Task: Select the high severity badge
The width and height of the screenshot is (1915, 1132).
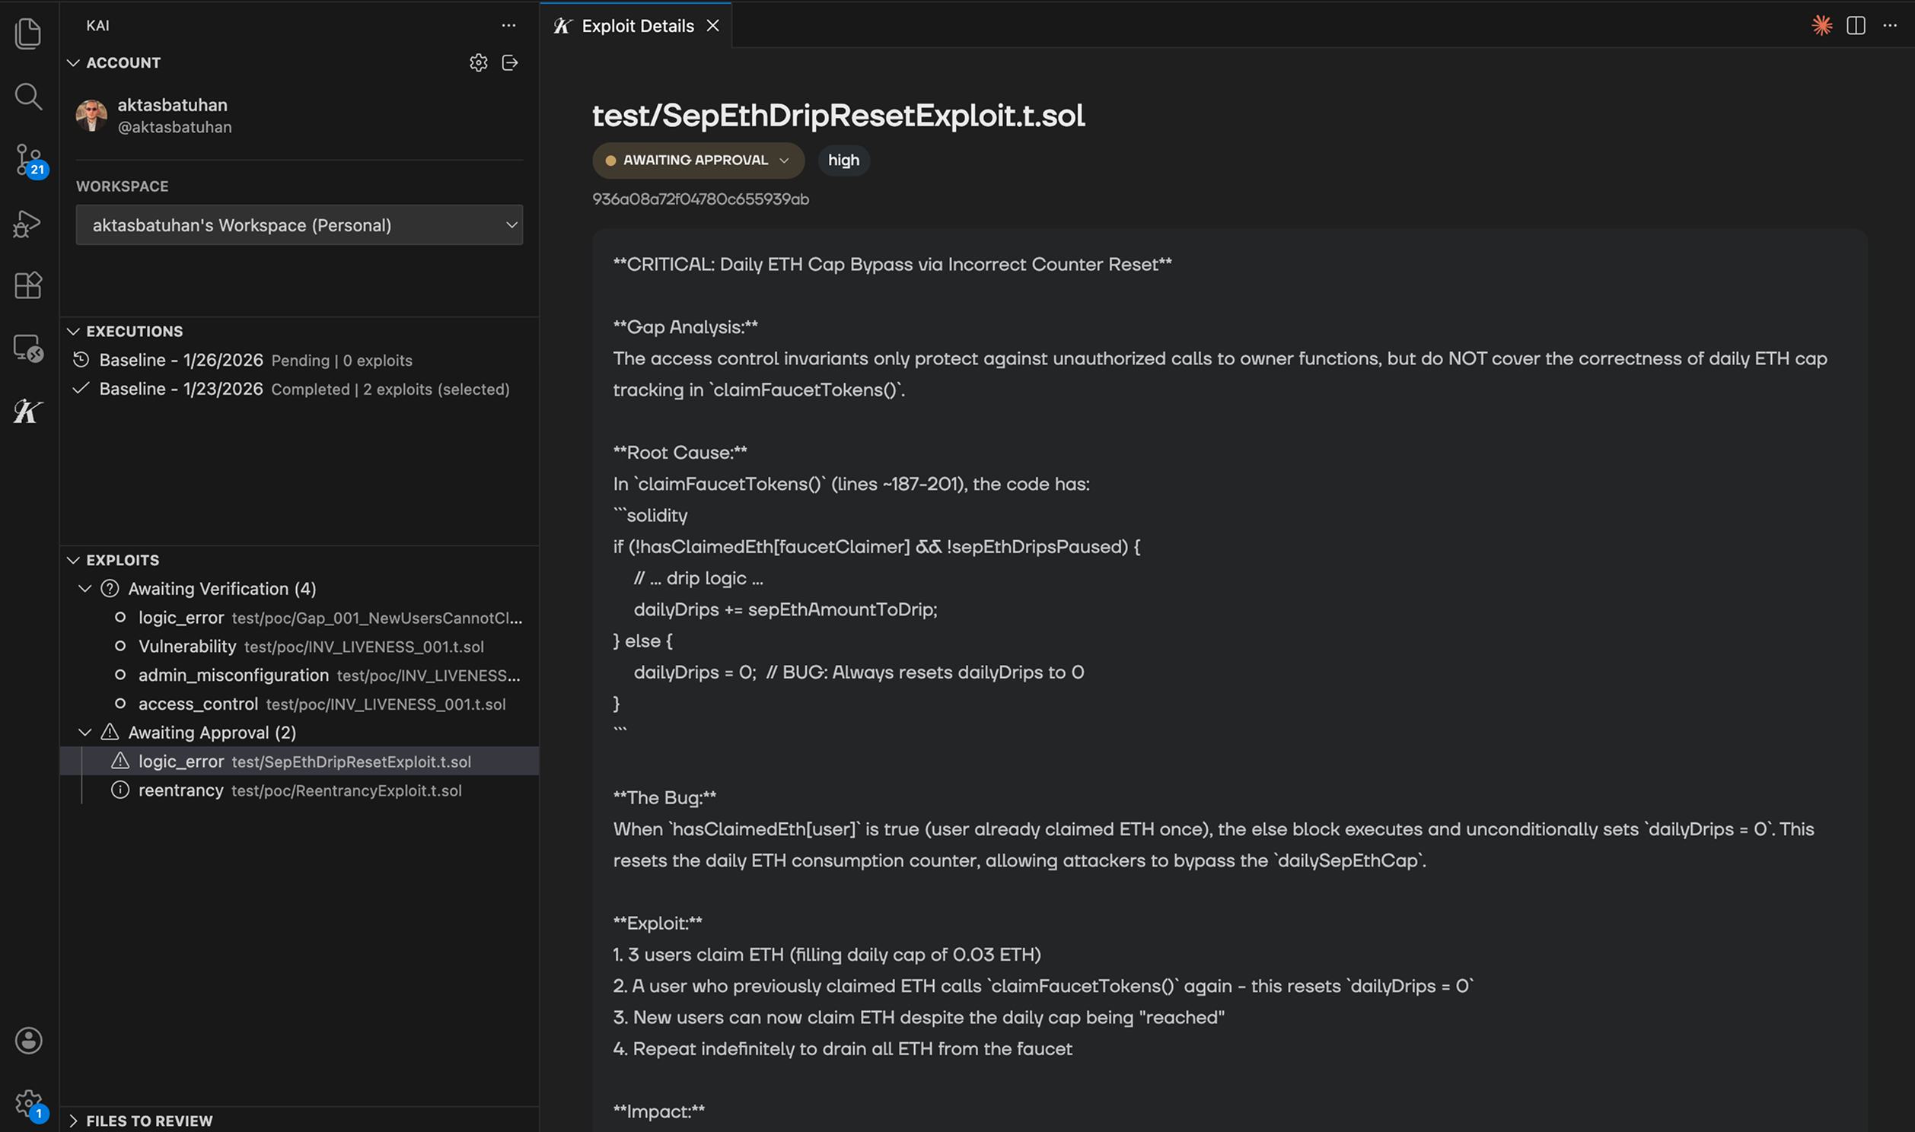Action: pyautogui.click(x=843, y=161)
